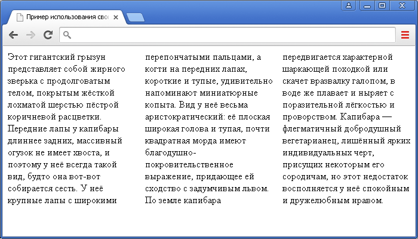Click the page icon on the active tab

pos(20,17)
